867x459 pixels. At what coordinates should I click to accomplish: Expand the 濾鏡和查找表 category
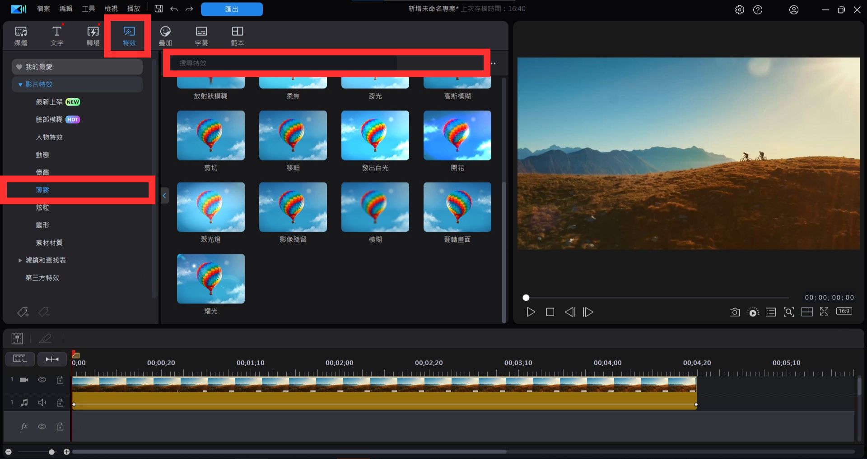coord(20,260)
